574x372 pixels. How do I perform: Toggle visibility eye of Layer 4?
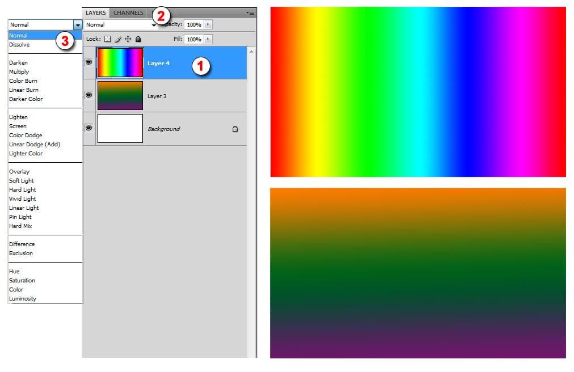click(x=89, y=62)
